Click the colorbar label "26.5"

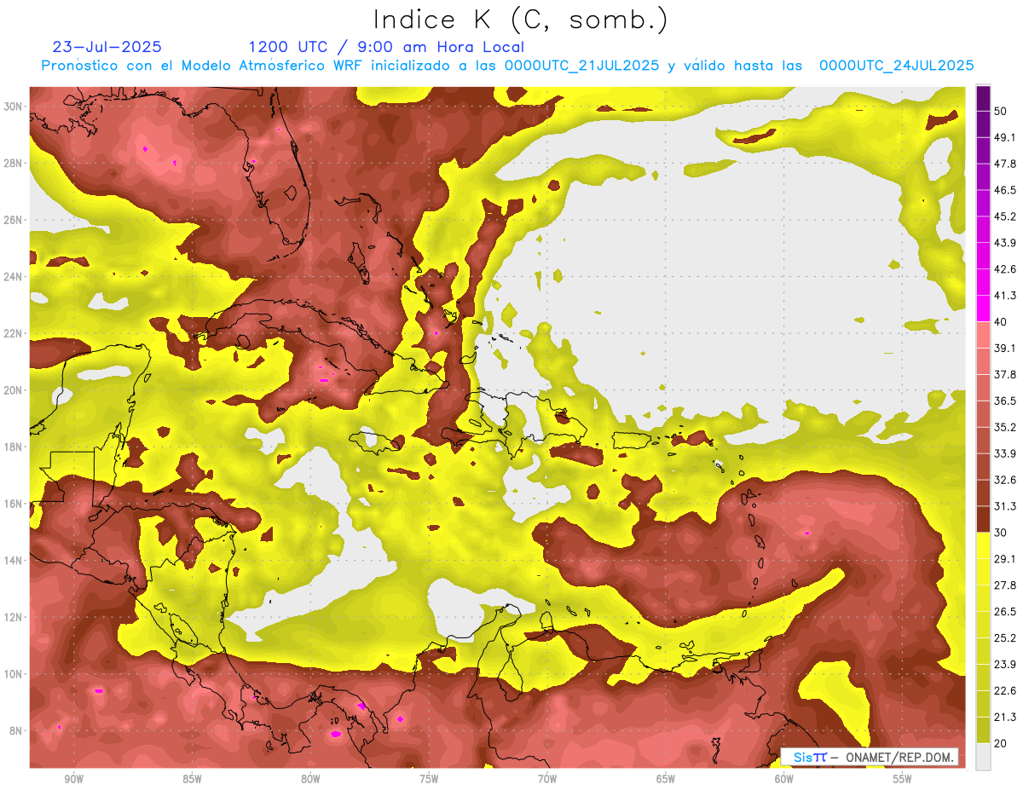[x=1004, y=612]
